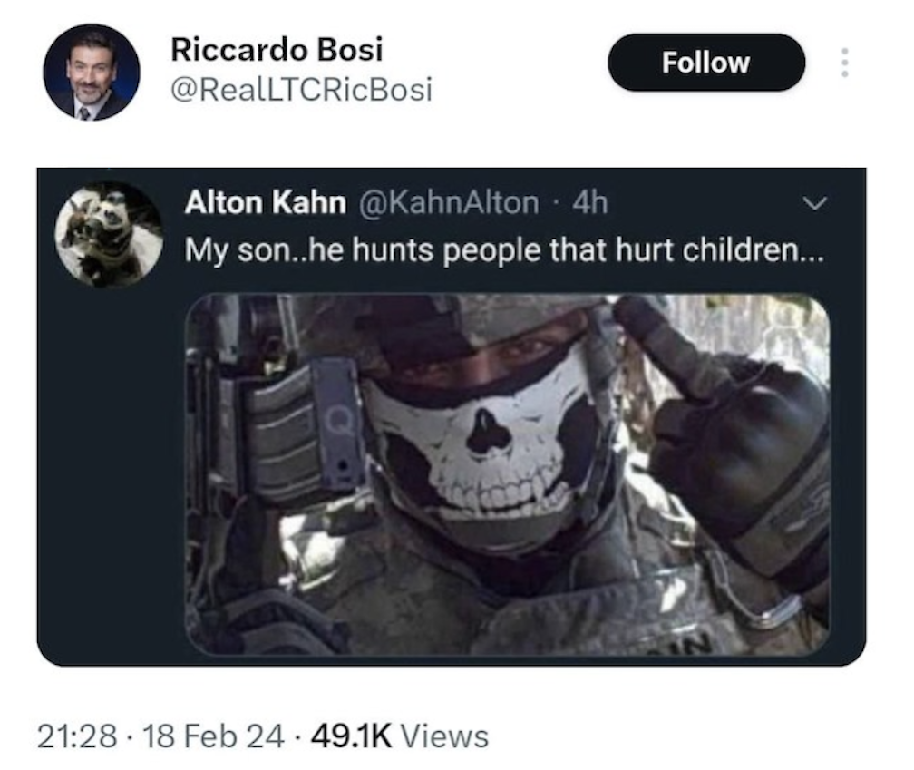914x770 pixels.
Task: Click the 4h timestamp on quoted tweet
Action: [x=589, y=203]
